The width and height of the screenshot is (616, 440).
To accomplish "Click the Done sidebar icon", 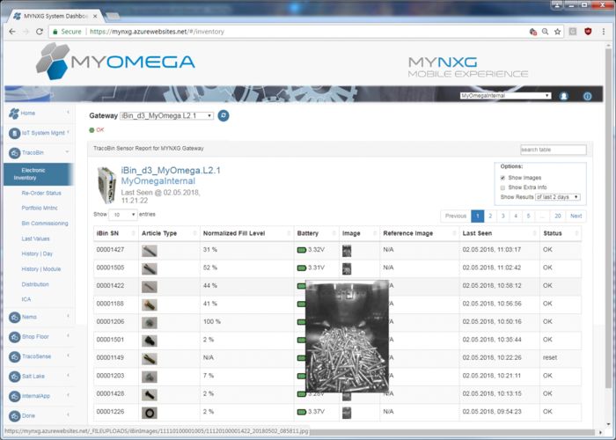I will 15,416.
